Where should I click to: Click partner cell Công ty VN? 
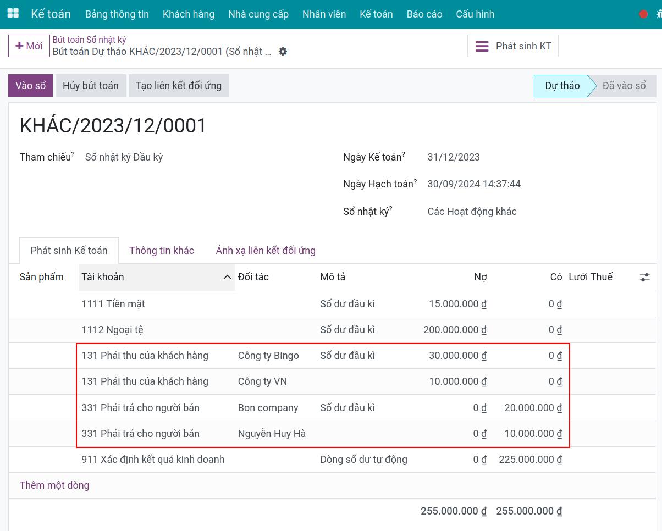pos(262,381)
